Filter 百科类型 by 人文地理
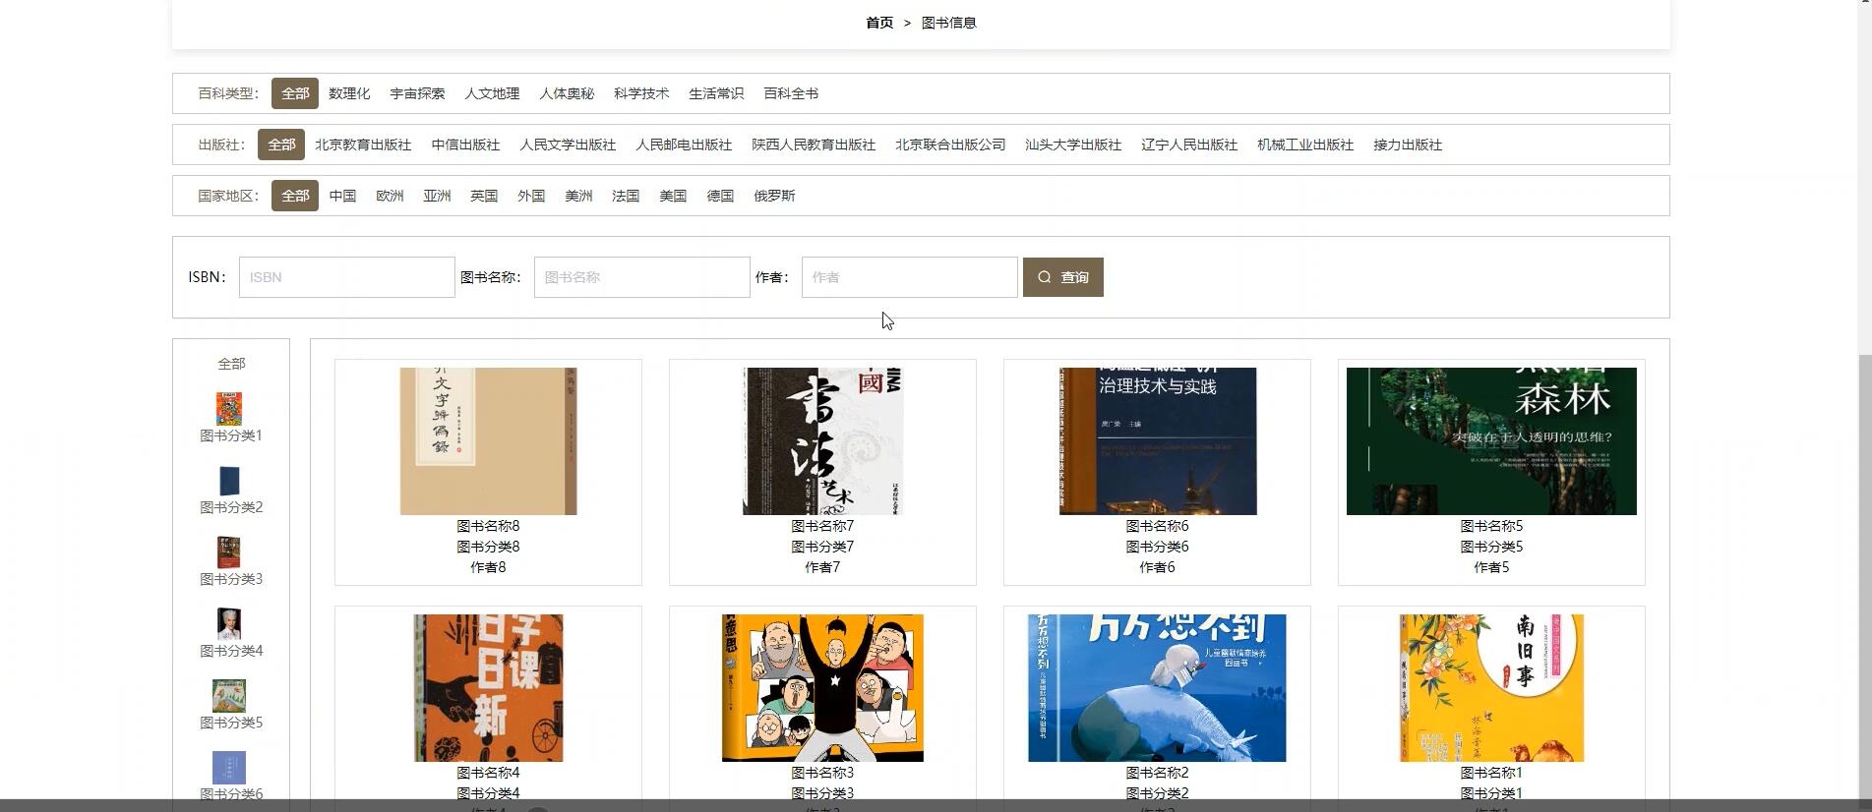This screenshot has width=1872, height=812. 492,93
